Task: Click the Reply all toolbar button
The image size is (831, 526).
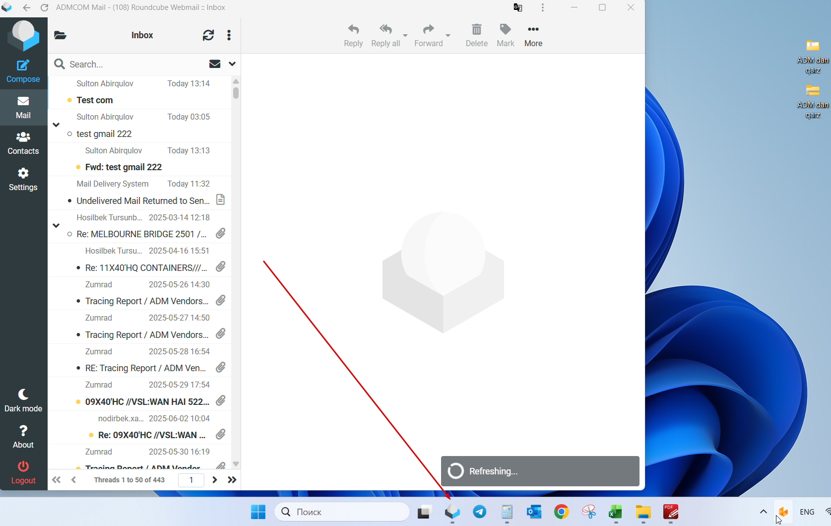Action: pyautogui.click(x=385, y=36)
